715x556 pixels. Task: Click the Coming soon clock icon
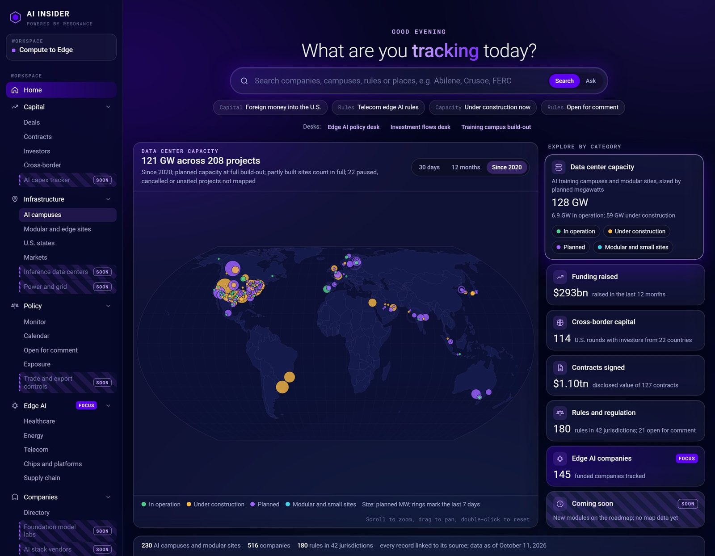click(560, 504)
